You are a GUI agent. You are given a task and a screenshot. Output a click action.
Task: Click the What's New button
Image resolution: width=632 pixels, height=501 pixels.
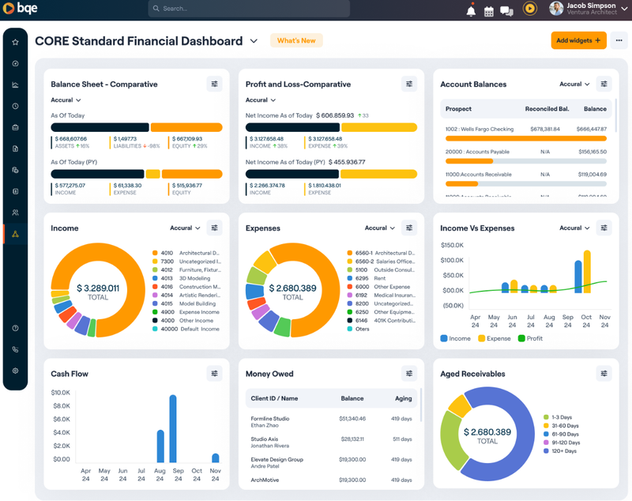(295, 40)
